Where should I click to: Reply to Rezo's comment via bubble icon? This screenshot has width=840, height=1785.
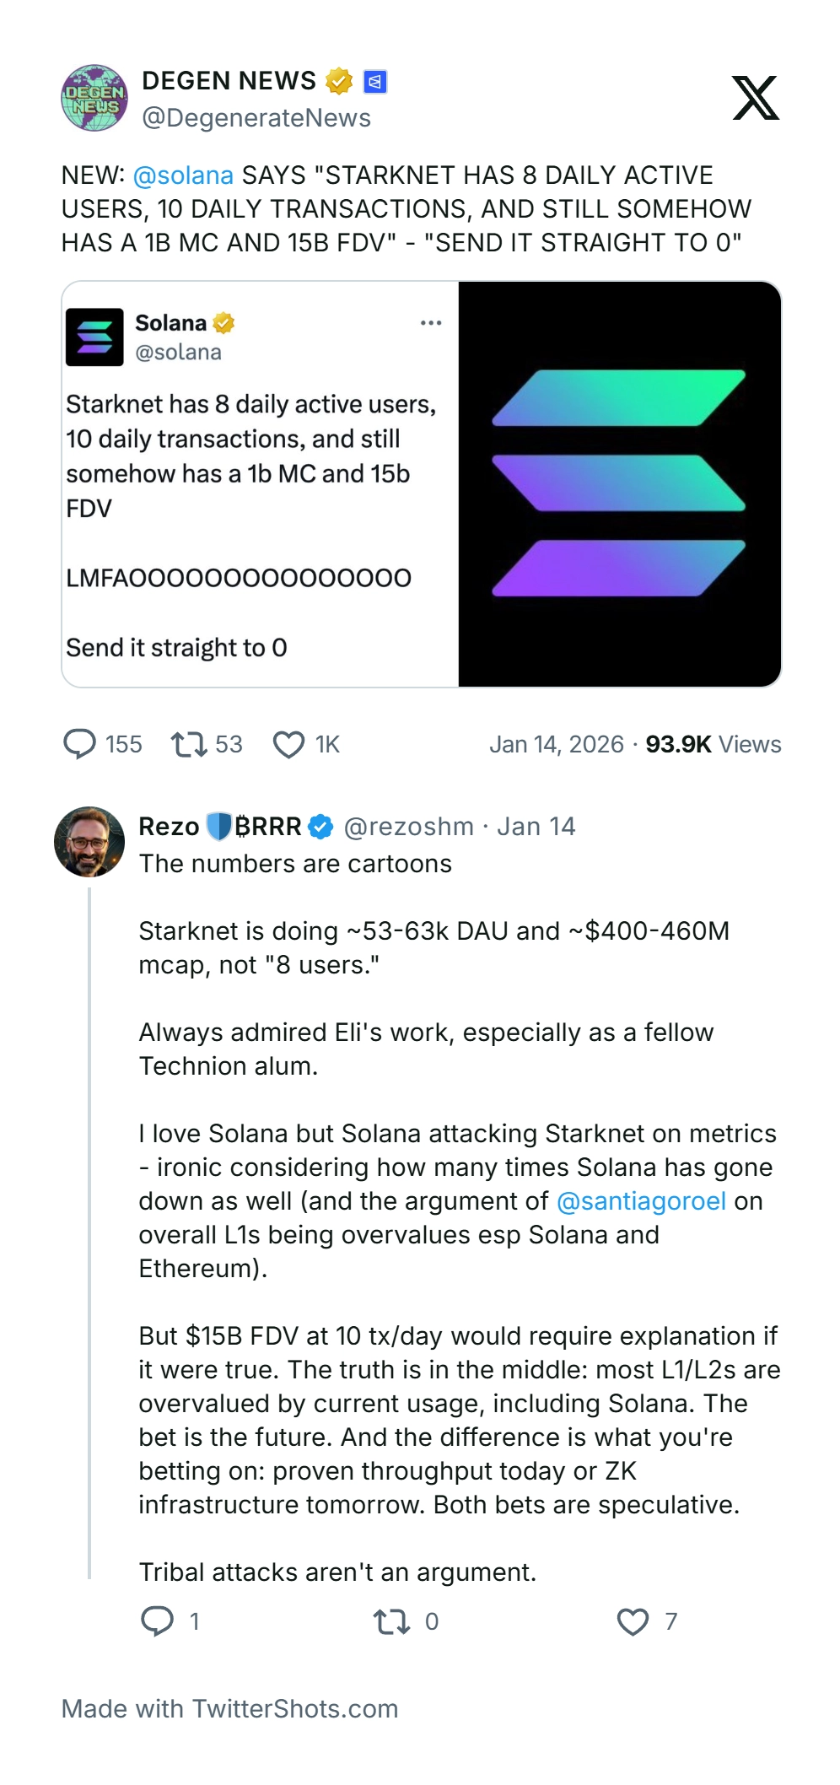pos(157,1621)
